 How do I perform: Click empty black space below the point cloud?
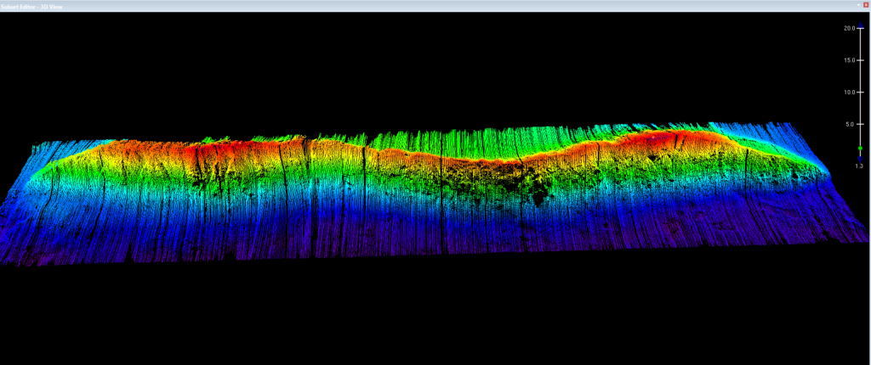(425, 323)
